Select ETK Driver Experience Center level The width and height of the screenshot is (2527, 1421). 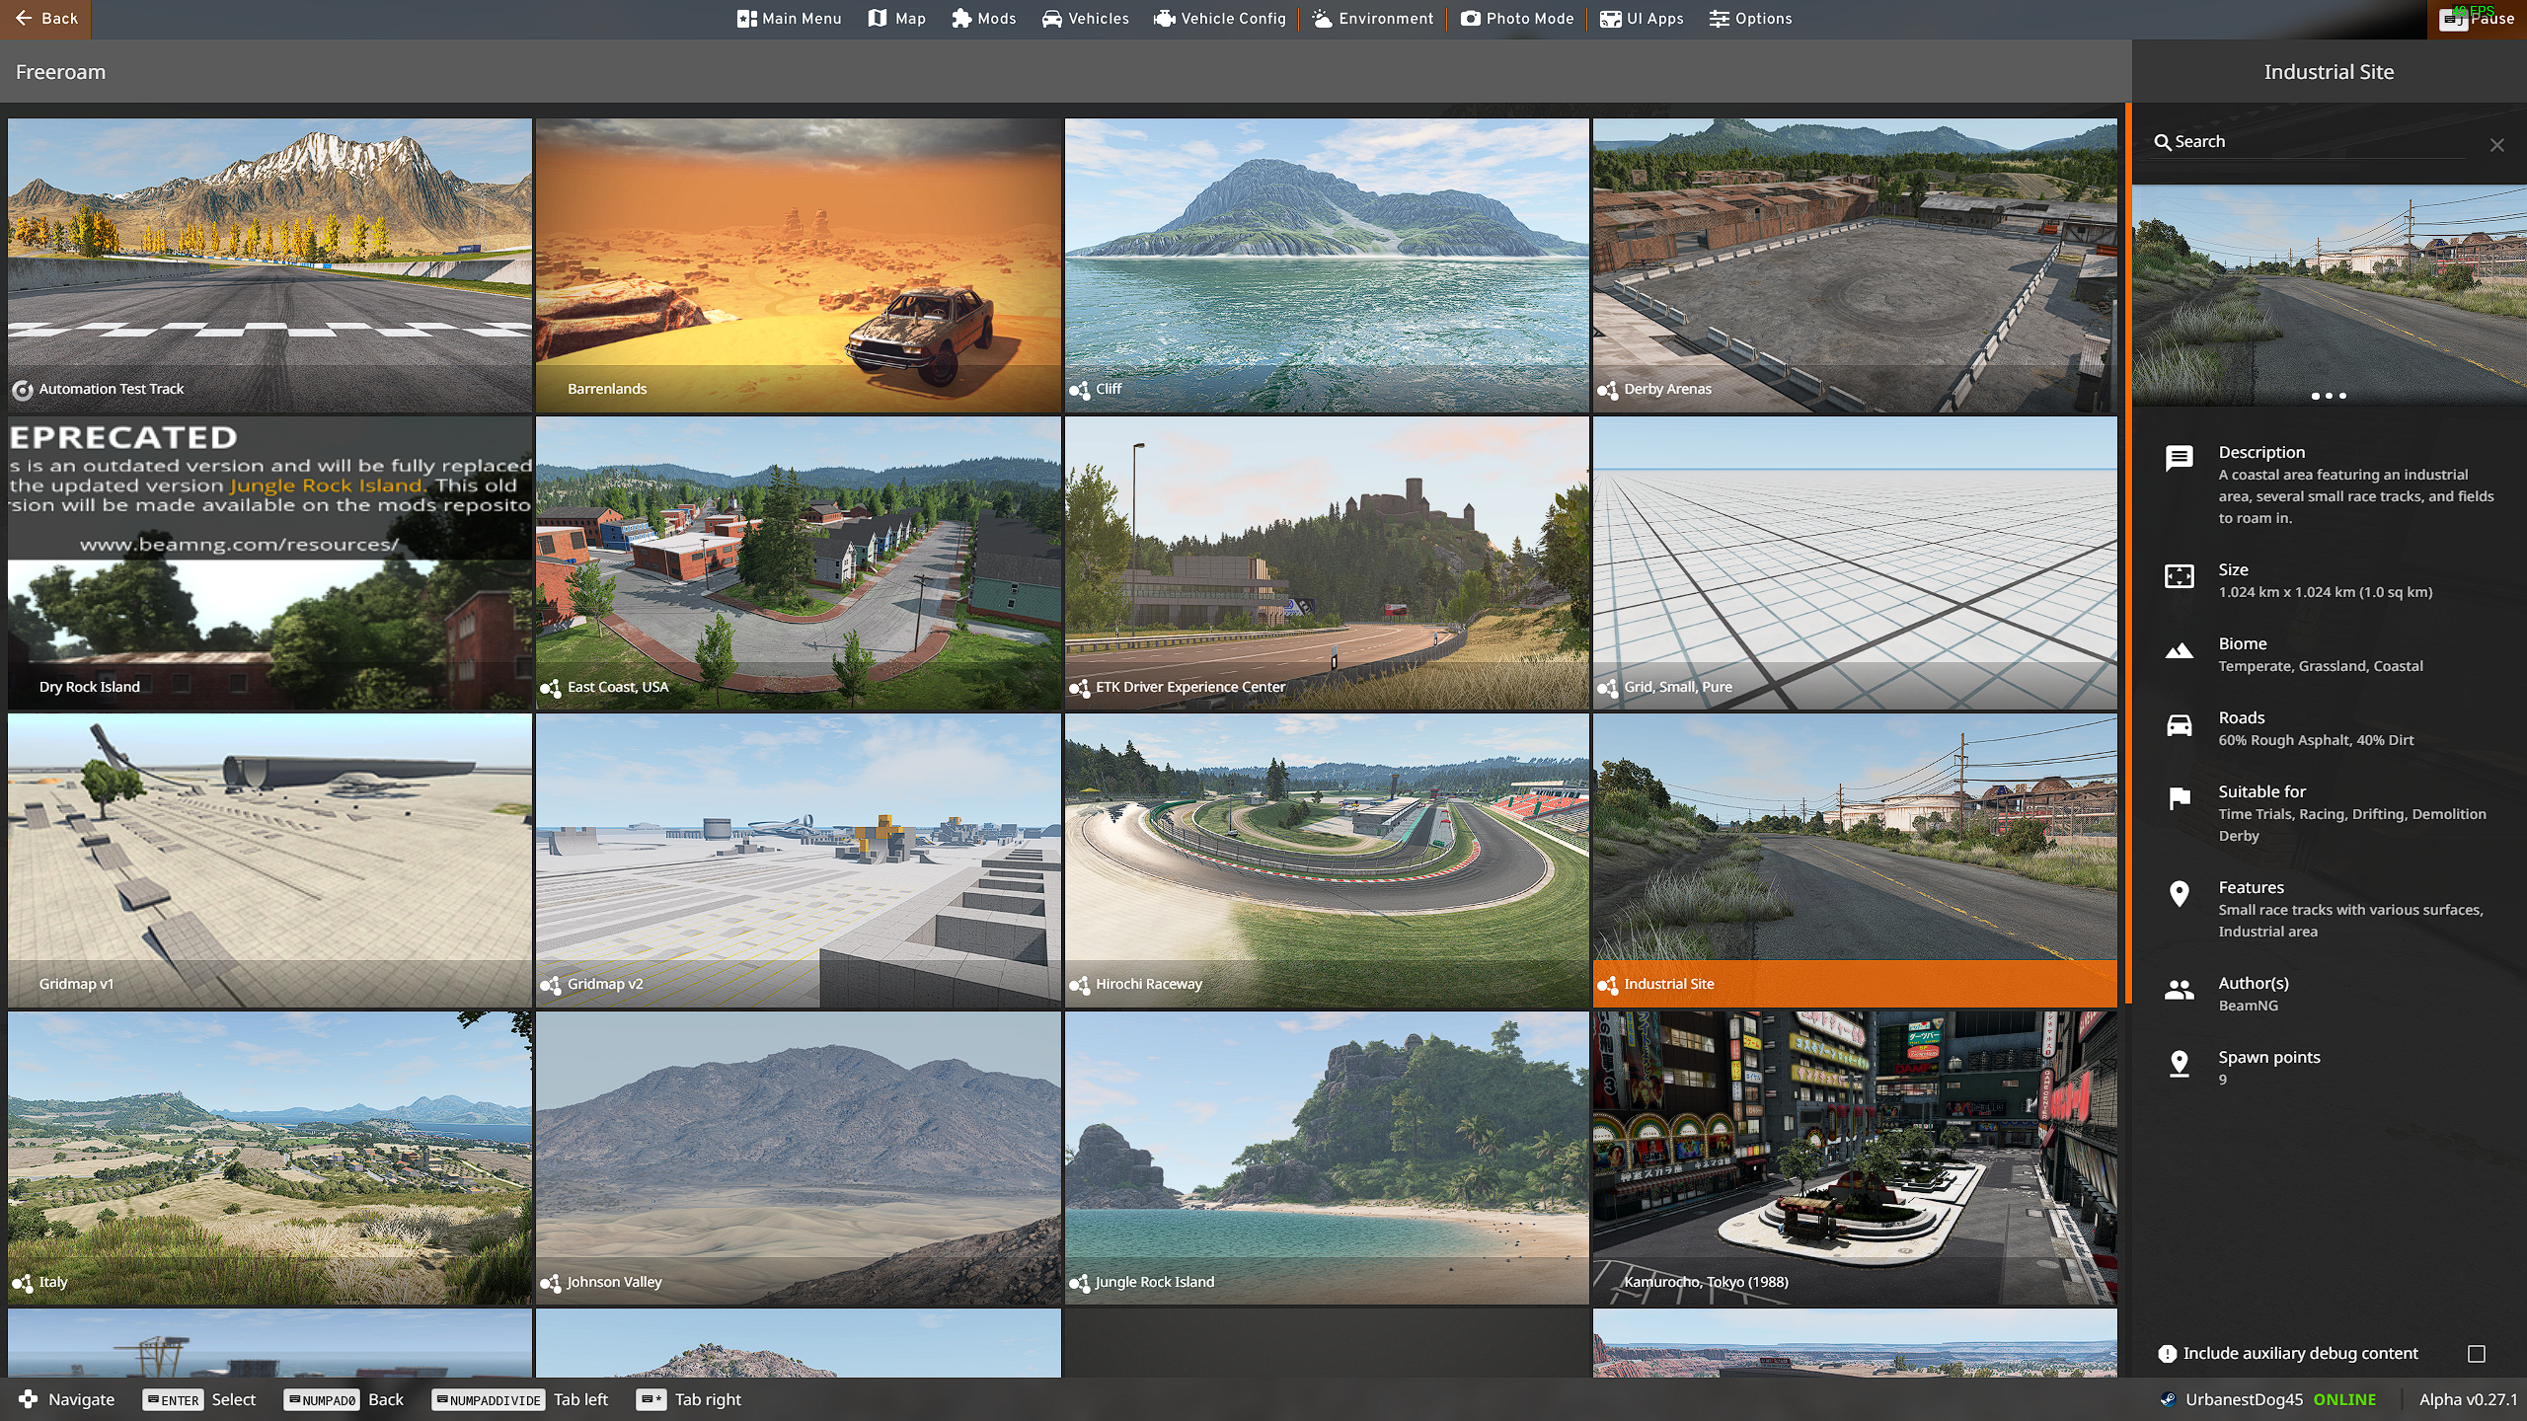point(1327,563)
